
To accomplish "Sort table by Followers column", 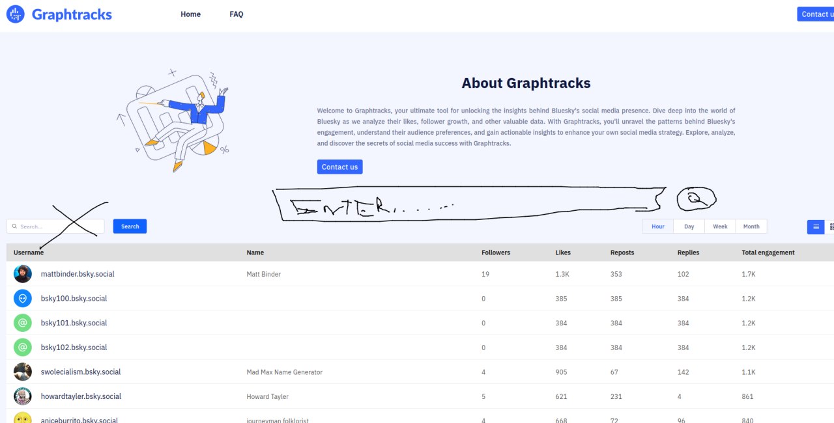I will 496,252.
